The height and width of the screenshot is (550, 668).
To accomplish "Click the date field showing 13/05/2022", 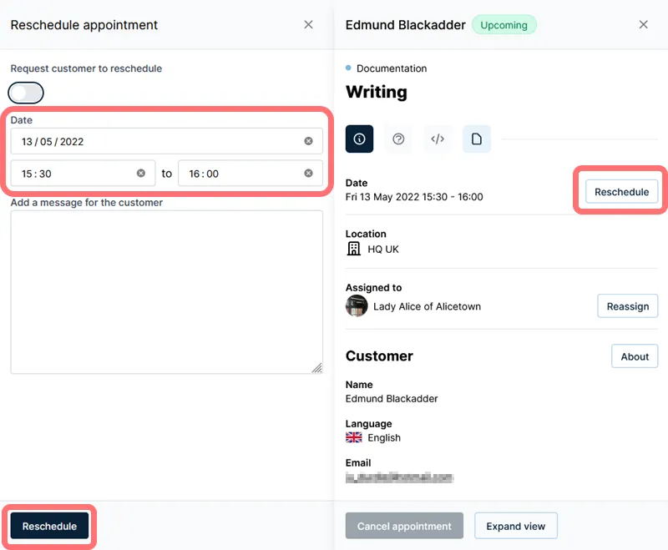I will point(166,141).
